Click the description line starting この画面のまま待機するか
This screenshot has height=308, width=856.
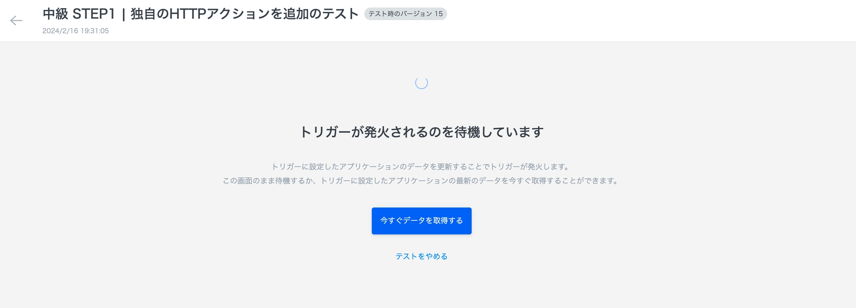click(422, 181)
